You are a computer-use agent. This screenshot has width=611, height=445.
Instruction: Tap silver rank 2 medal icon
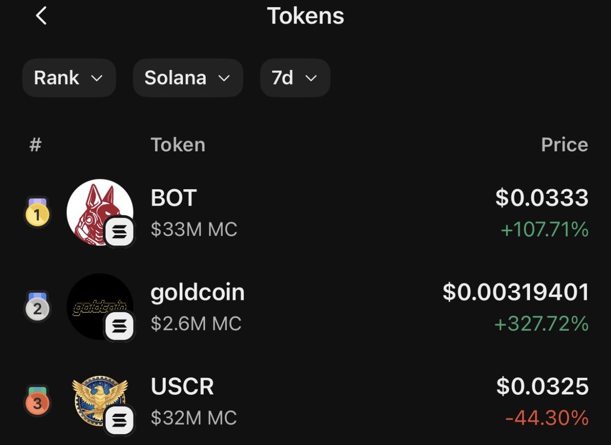pos(38,308)
